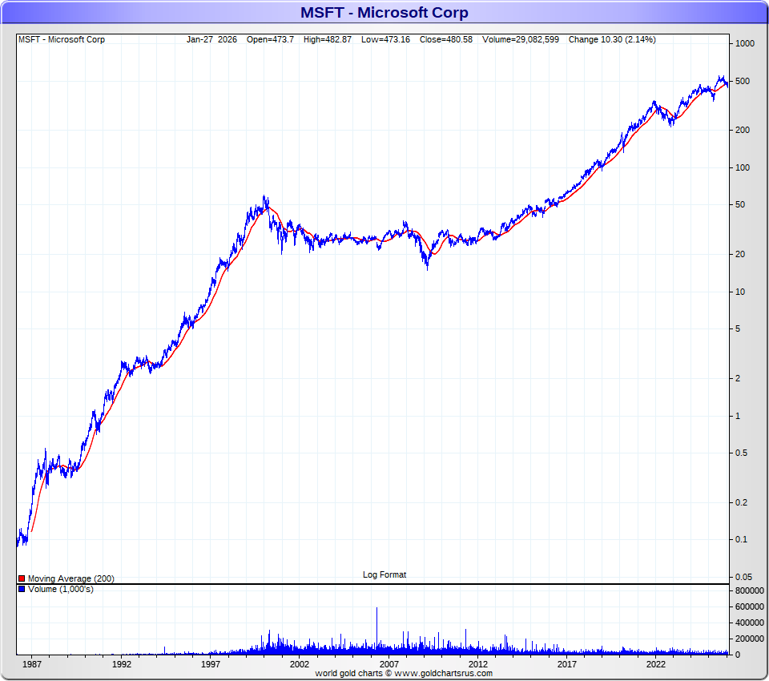The width and height of the screenshot is (769, 681).
Task: Click the www.goldchartsrus.com footer link
Action: [x=441, y=674]
